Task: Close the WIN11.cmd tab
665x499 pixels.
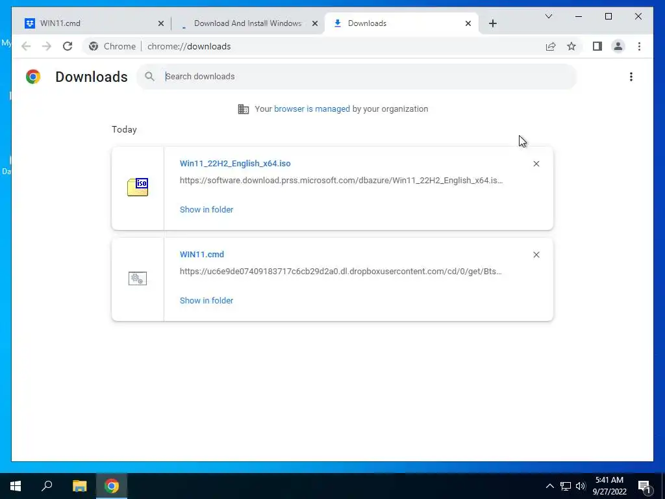Action: tap(161, 23)
